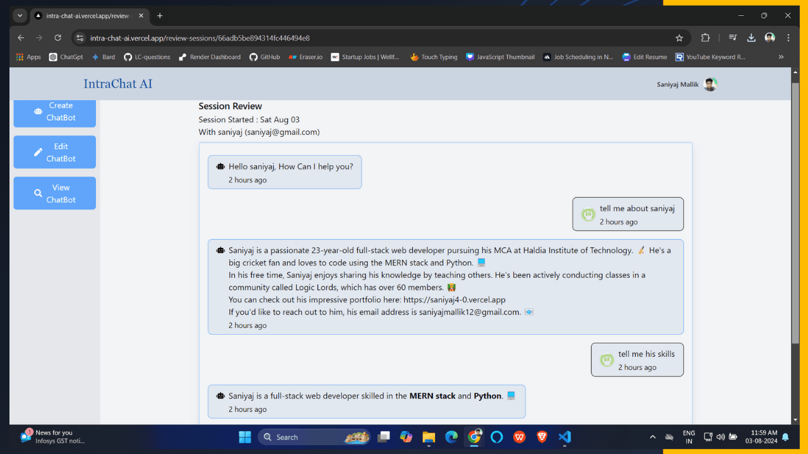Open Chrome three-dot menu
This screenshot has width=808, height=454.
(788, 38)
